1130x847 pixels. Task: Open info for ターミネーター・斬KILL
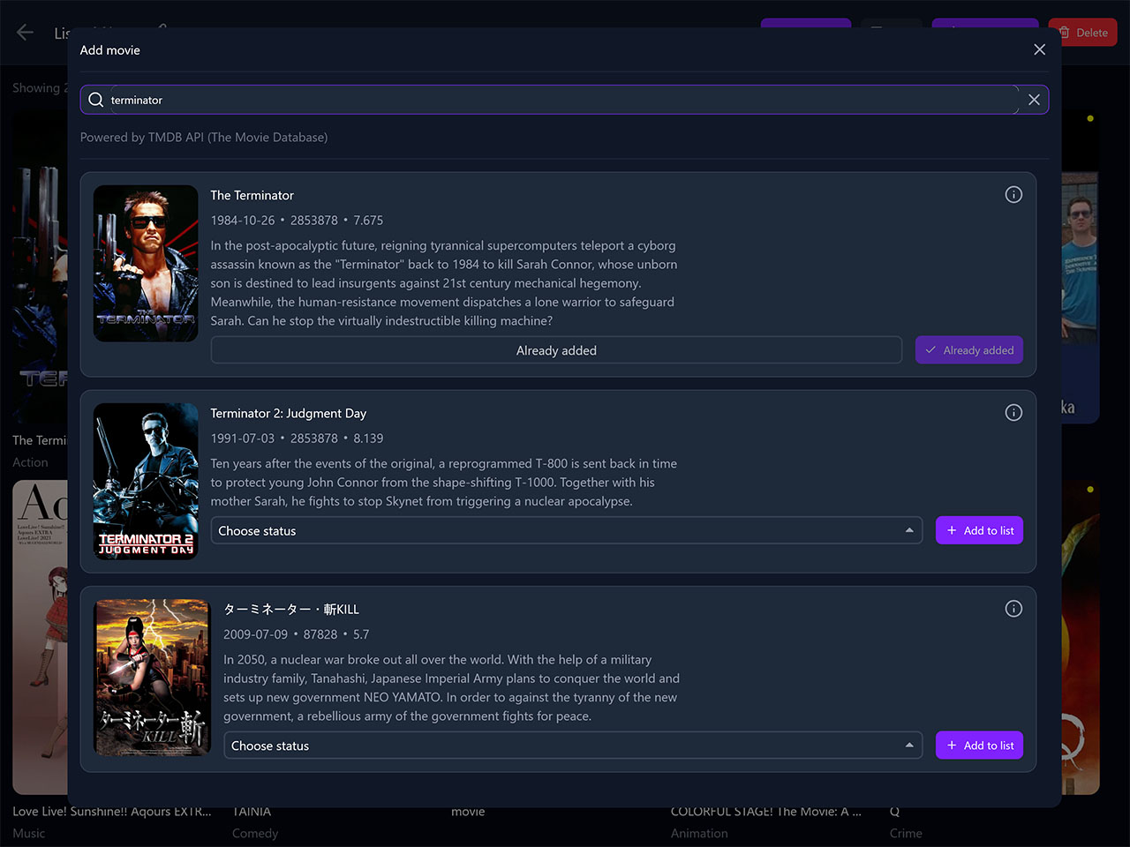click(x=1013, y=608)
